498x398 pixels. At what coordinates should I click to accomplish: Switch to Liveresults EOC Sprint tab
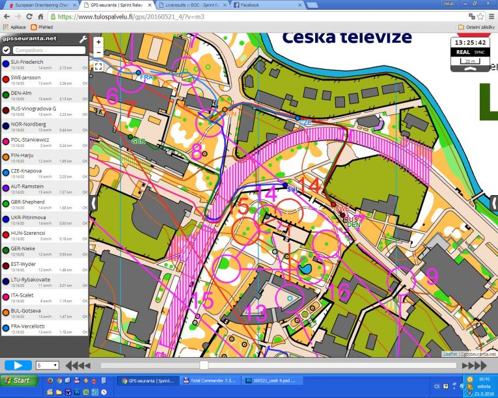tap(193, 5)
